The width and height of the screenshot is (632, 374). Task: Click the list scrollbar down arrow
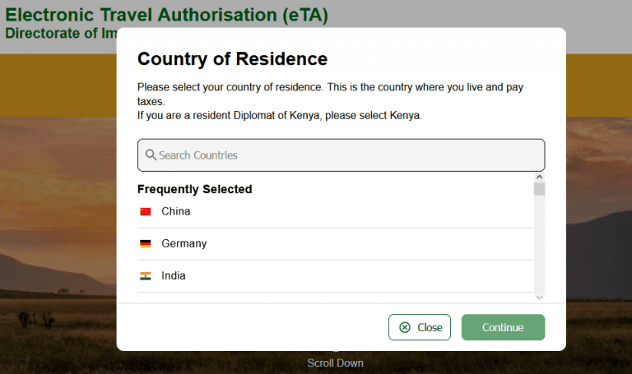[x=539, y=298]
